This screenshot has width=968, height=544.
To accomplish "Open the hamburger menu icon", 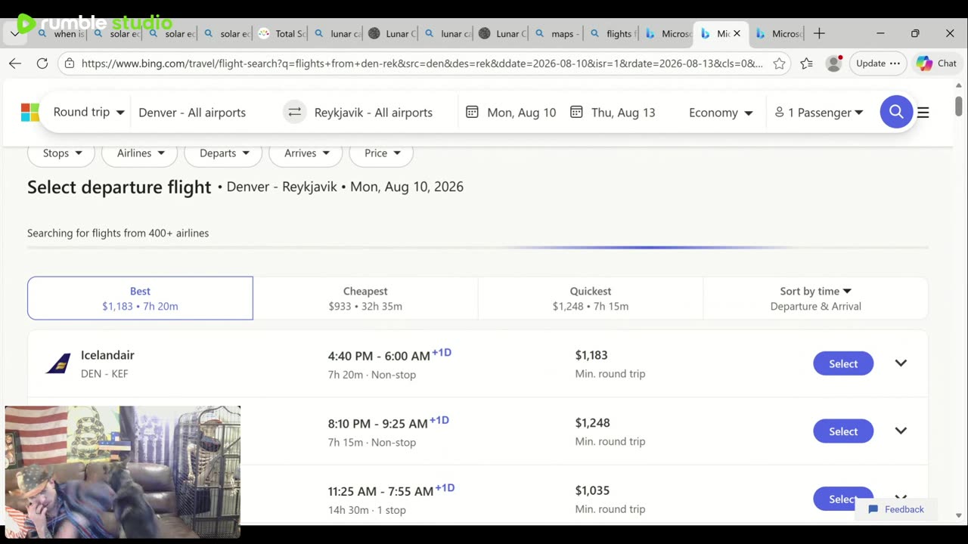I will [923, 113].
